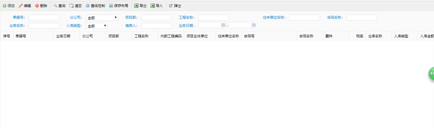Click the Excel export icon
Screen dimensions: 434x128
pos(136,6)
